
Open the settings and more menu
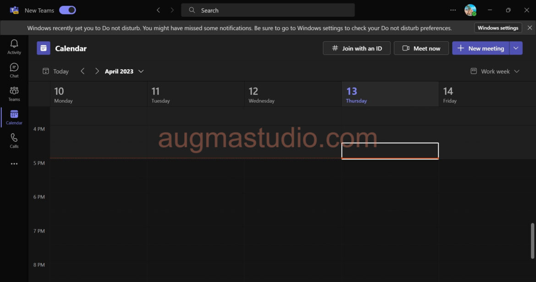click(x=453, y=10)
